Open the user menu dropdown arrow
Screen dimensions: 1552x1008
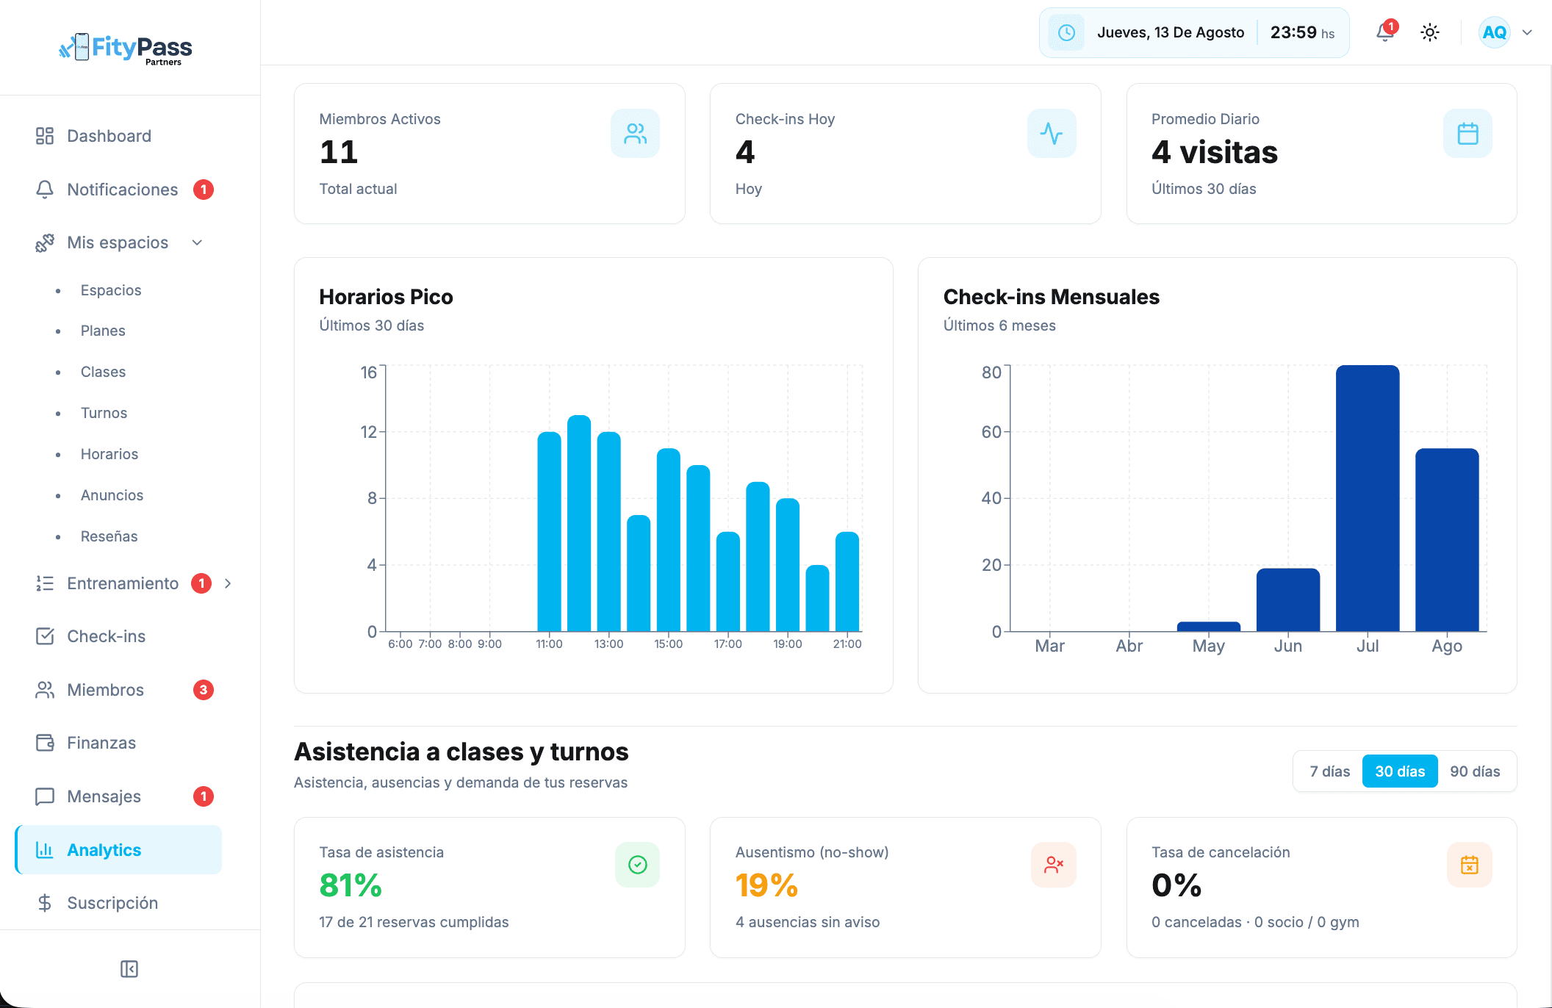tap(1527, 32)
